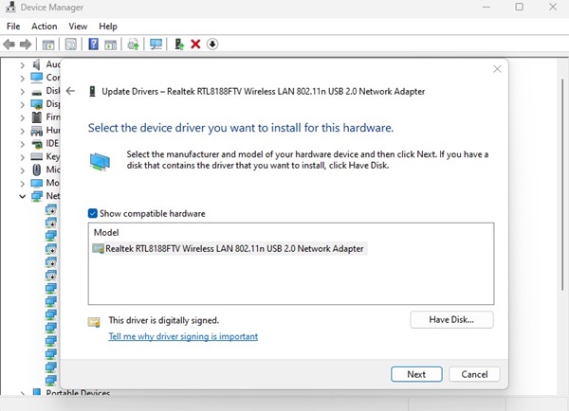Select Realtek RTL8188FTV adapter in Model list

[x=229, y=249]
